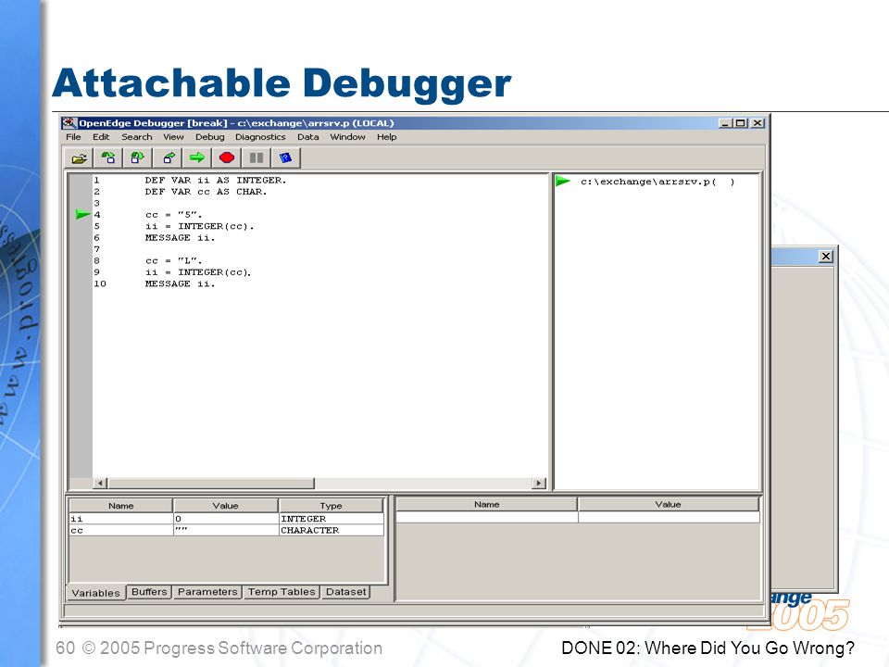Click code line 10 'MESSAGE ii.'

pos(181,283)
